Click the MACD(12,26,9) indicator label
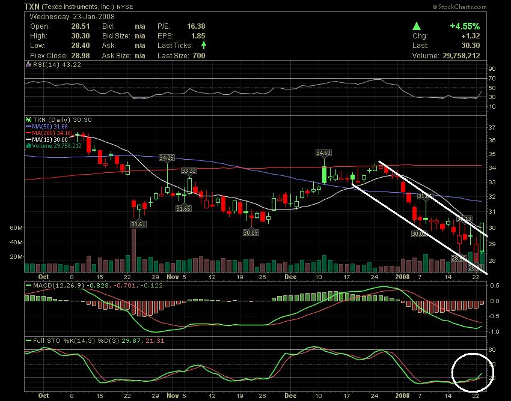This screenshot has height=401, width=511. pos(58,286)
